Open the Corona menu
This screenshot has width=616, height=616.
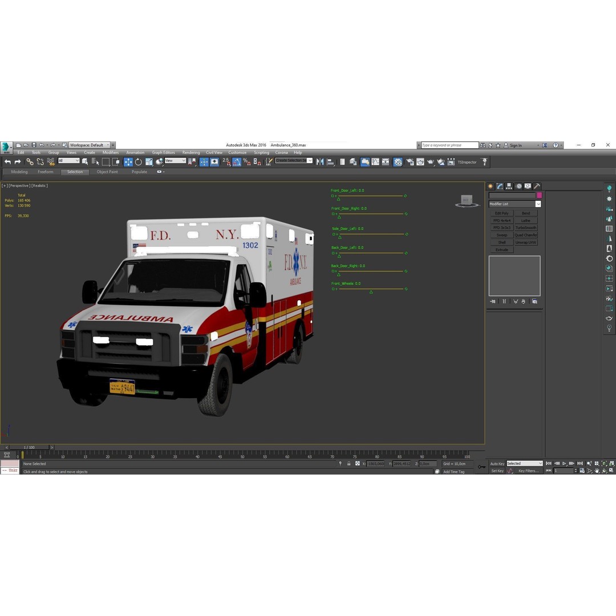[281, 152]
